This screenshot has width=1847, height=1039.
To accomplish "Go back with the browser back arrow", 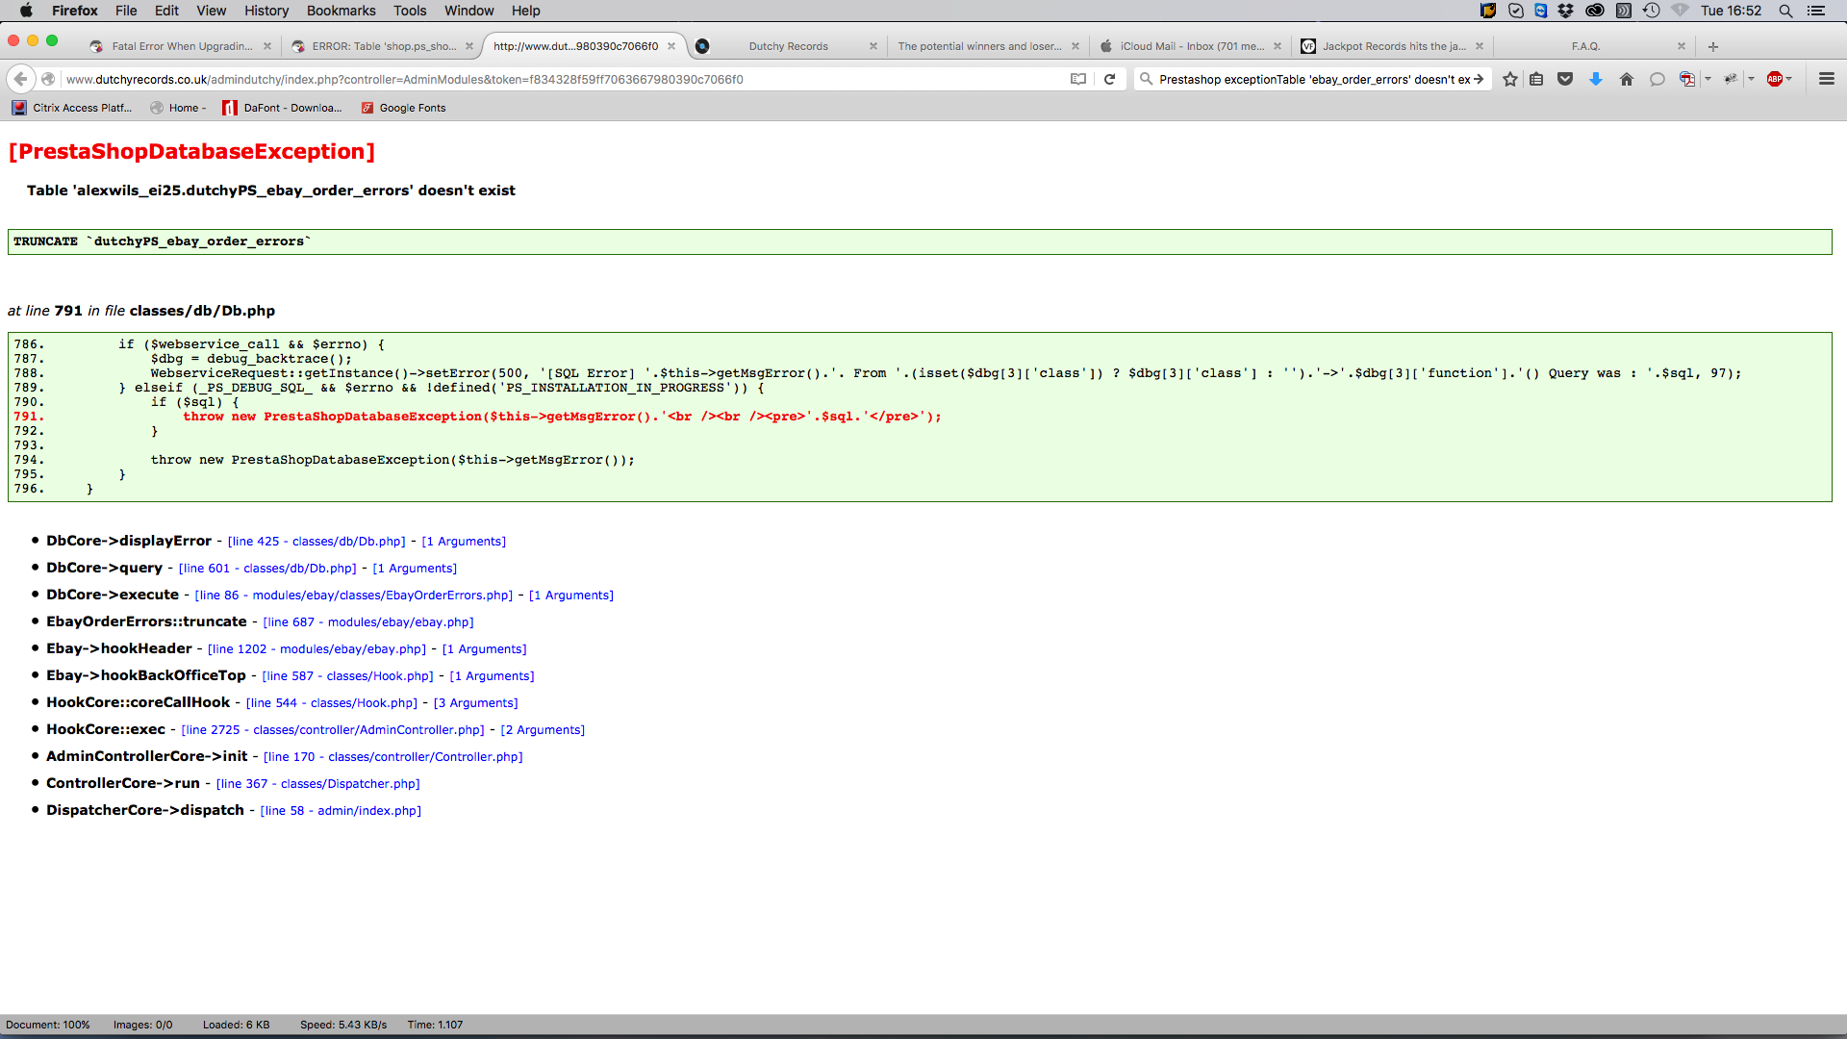I will [20, 79].
